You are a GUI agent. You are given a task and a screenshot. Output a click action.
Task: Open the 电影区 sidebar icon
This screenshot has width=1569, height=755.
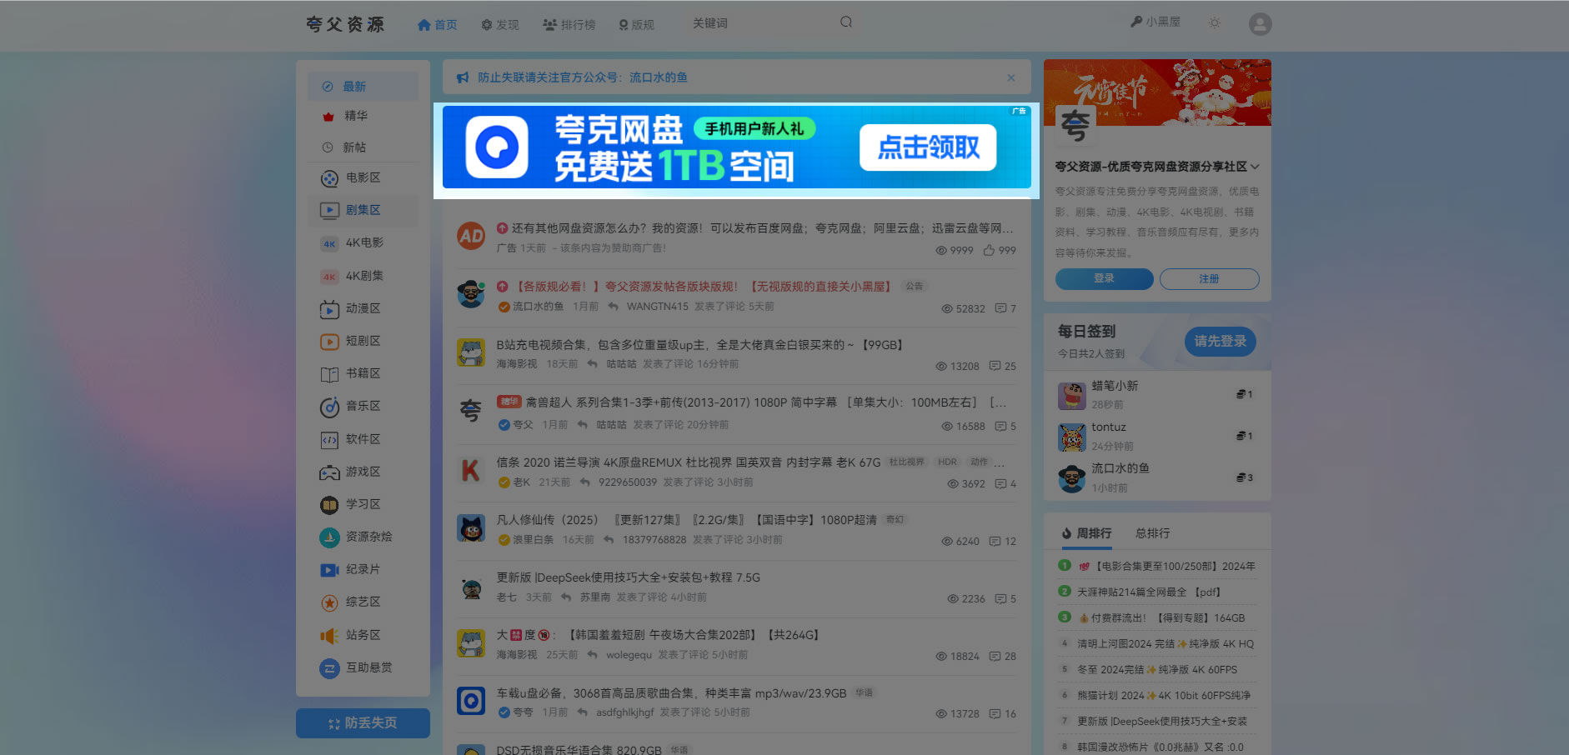(329, 178)
